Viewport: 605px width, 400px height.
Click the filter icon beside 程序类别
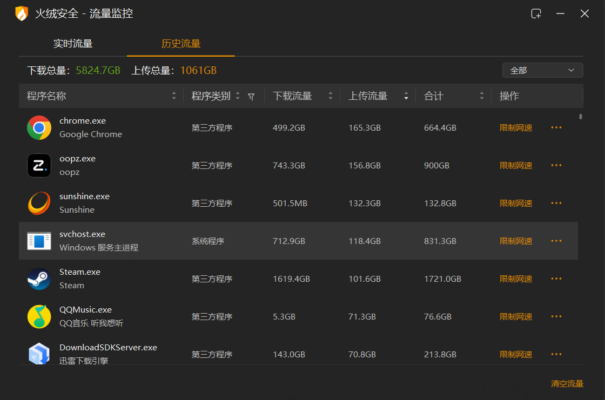tap(251, 97)
